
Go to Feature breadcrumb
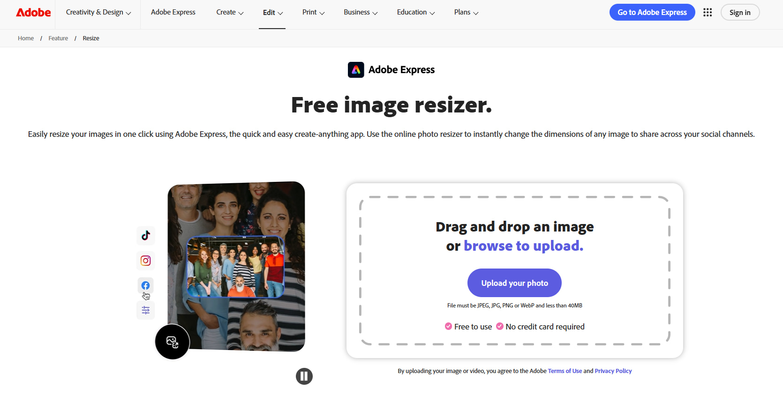[58, 38]
